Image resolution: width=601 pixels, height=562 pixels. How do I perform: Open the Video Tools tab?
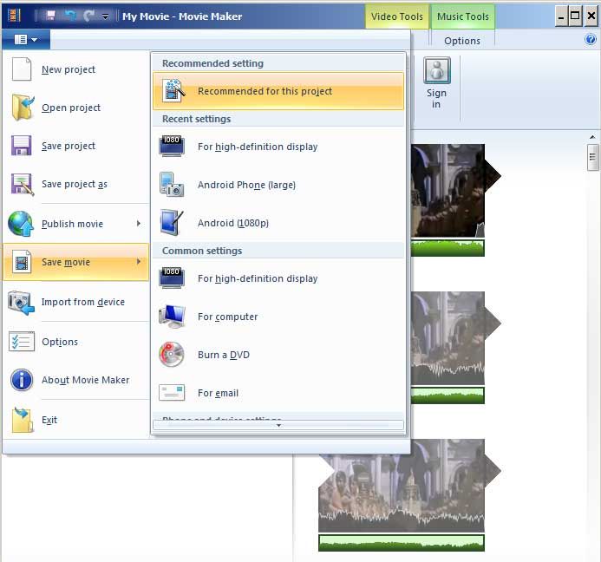pyautogui.click(x=397, y=16)
